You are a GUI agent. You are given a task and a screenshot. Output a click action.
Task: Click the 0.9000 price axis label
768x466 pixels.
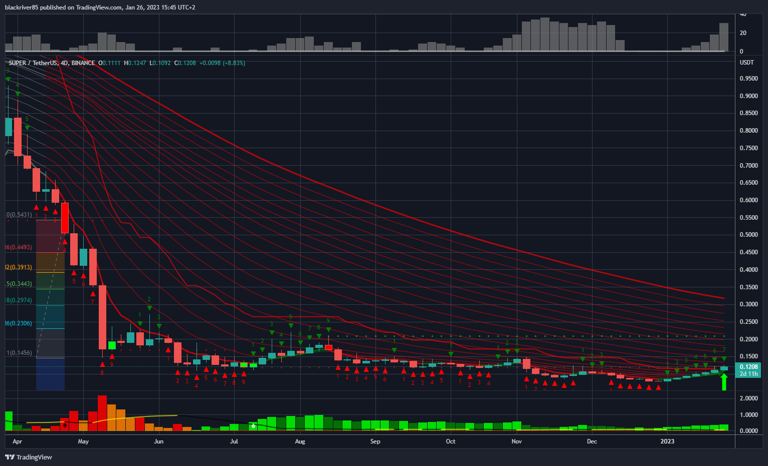[x=749, y=96]
